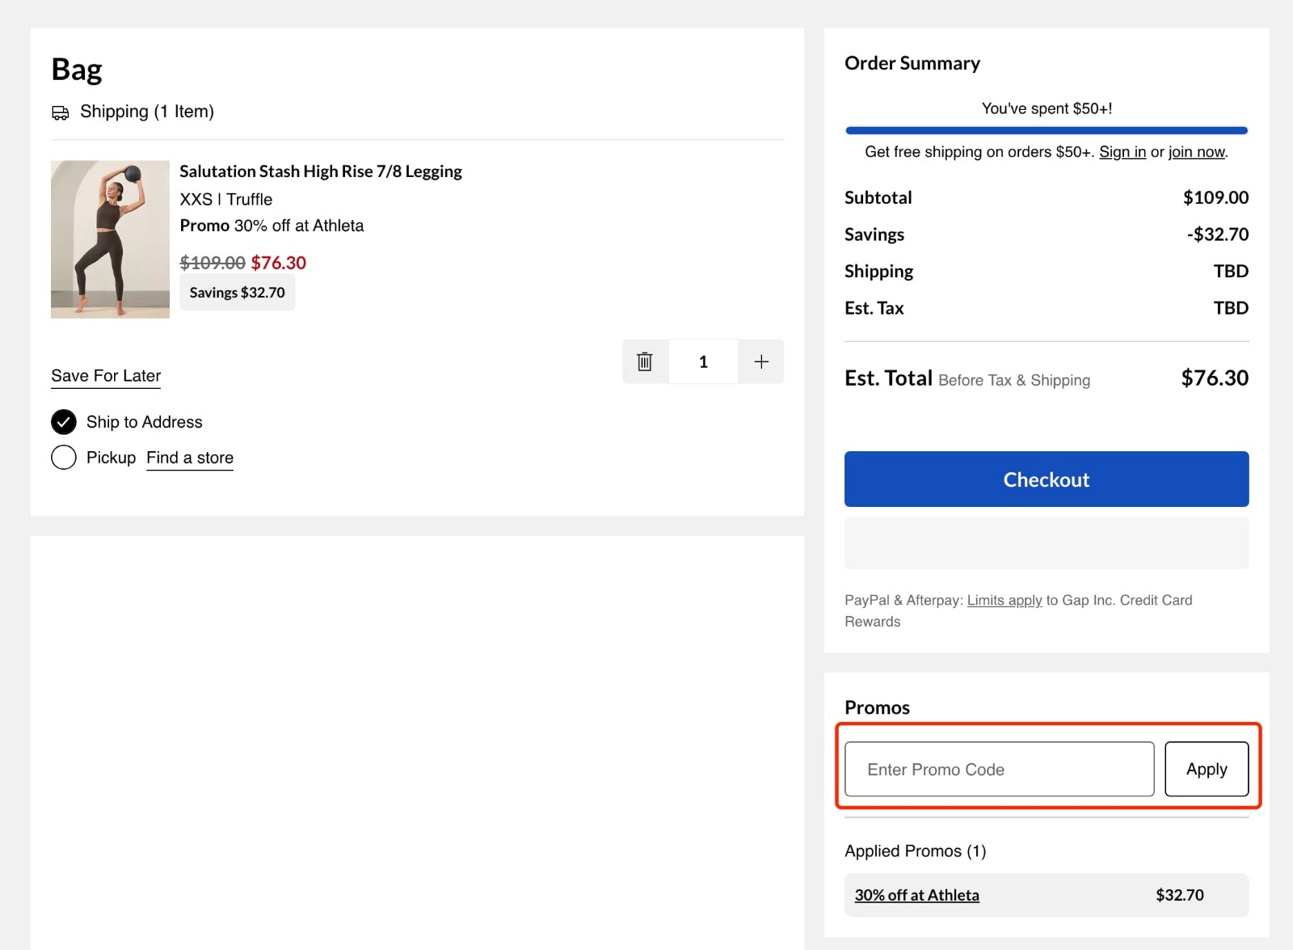Click Save For Later for the legging
The image size is (1293, 950).
click(x=105, y=375)
